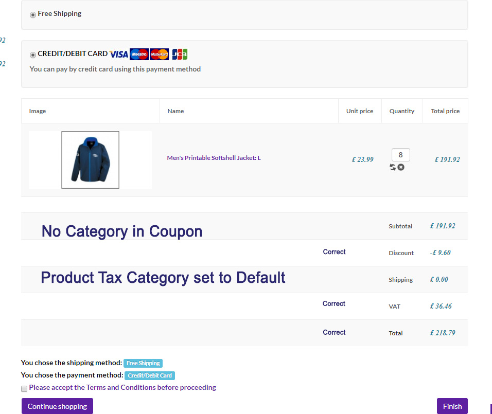Image resolution: width=492 pixels, height=414 pixels.
Task: Tick the Terms and Conditions checkbox
Action: tap(24, 388)
